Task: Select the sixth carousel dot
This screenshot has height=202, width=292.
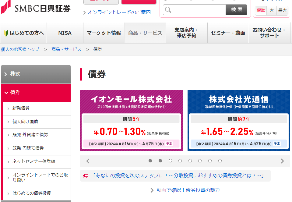Action: [x=200, y=161]
